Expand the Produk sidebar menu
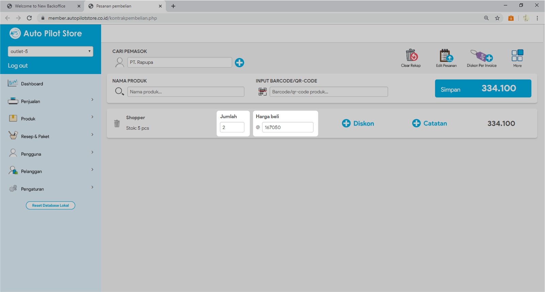The height and width of the screenshot is (292, 545). click(50, 118)
